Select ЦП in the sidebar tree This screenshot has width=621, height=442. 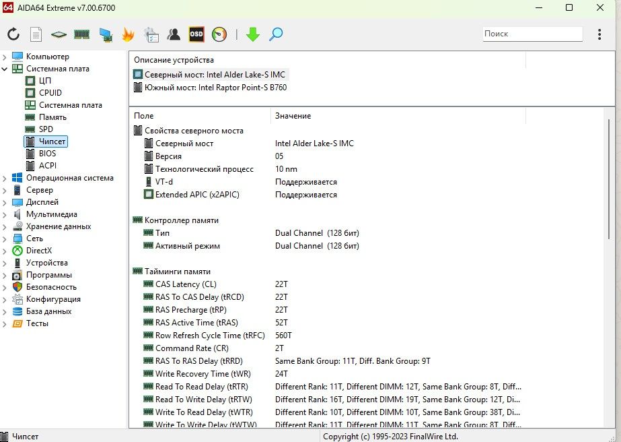tap(45, 81)
